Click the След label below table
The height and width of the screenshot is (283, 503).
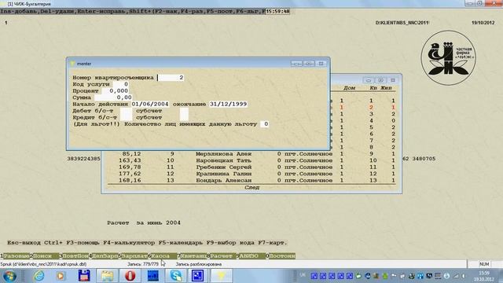click(x=251, y=188)
